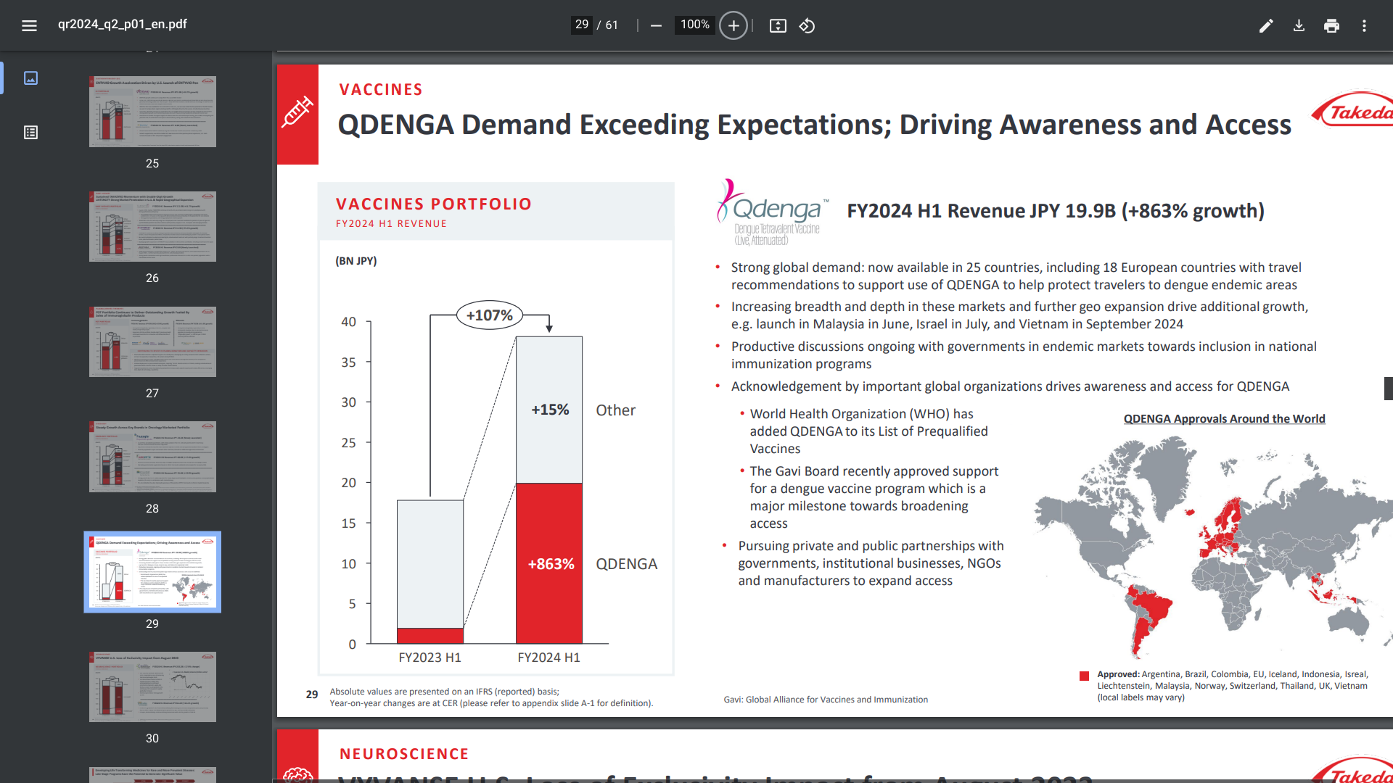Rotate the document counterclockwise
1393x783 pixels.
[807, 25]
